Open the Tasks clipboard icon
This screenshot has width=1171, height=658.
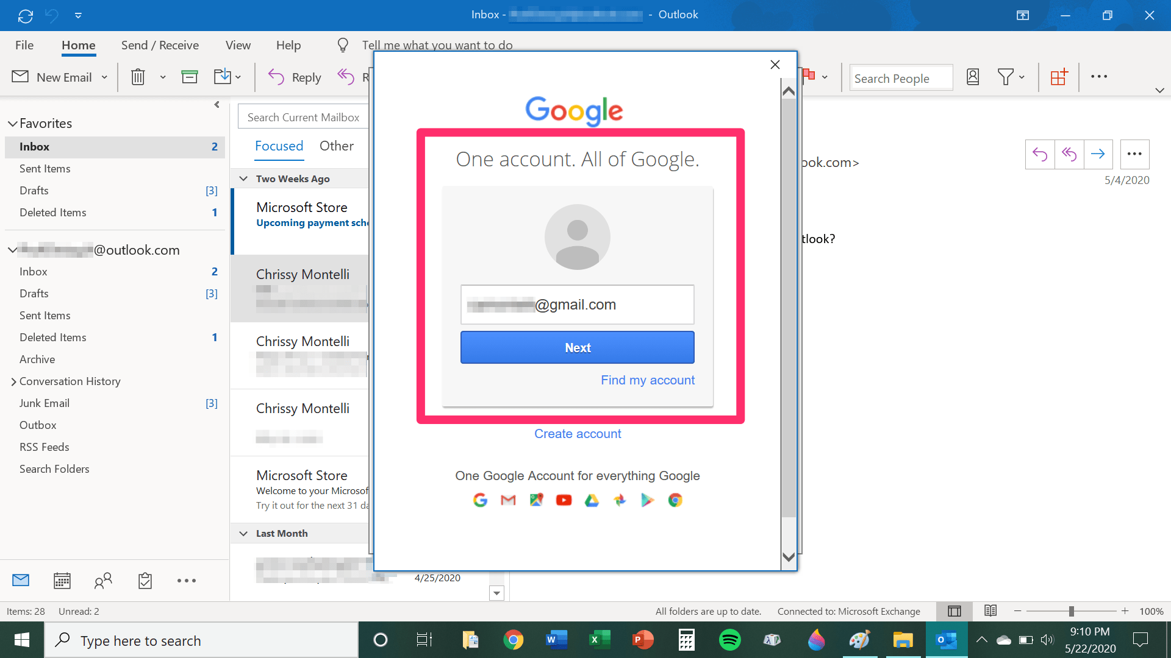[x=145, y=581]
